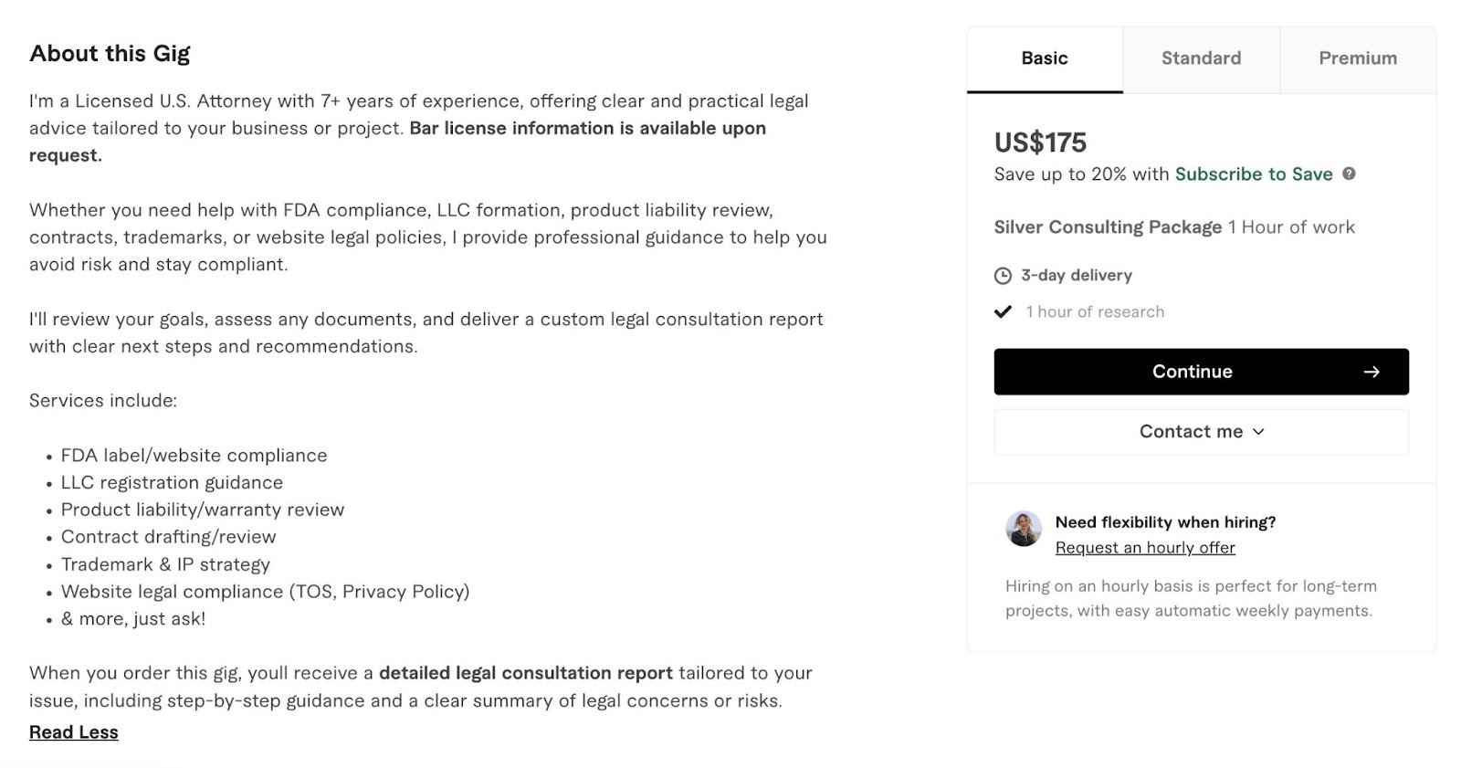The width and height of the screenshot is (1461, 768).
Task: Click Request an hourly offer
Action: [1144, 547]
